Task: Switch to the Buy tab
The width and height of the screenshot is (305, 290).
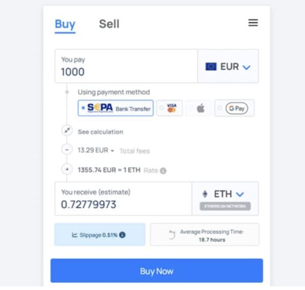Action: click(65, 25)
